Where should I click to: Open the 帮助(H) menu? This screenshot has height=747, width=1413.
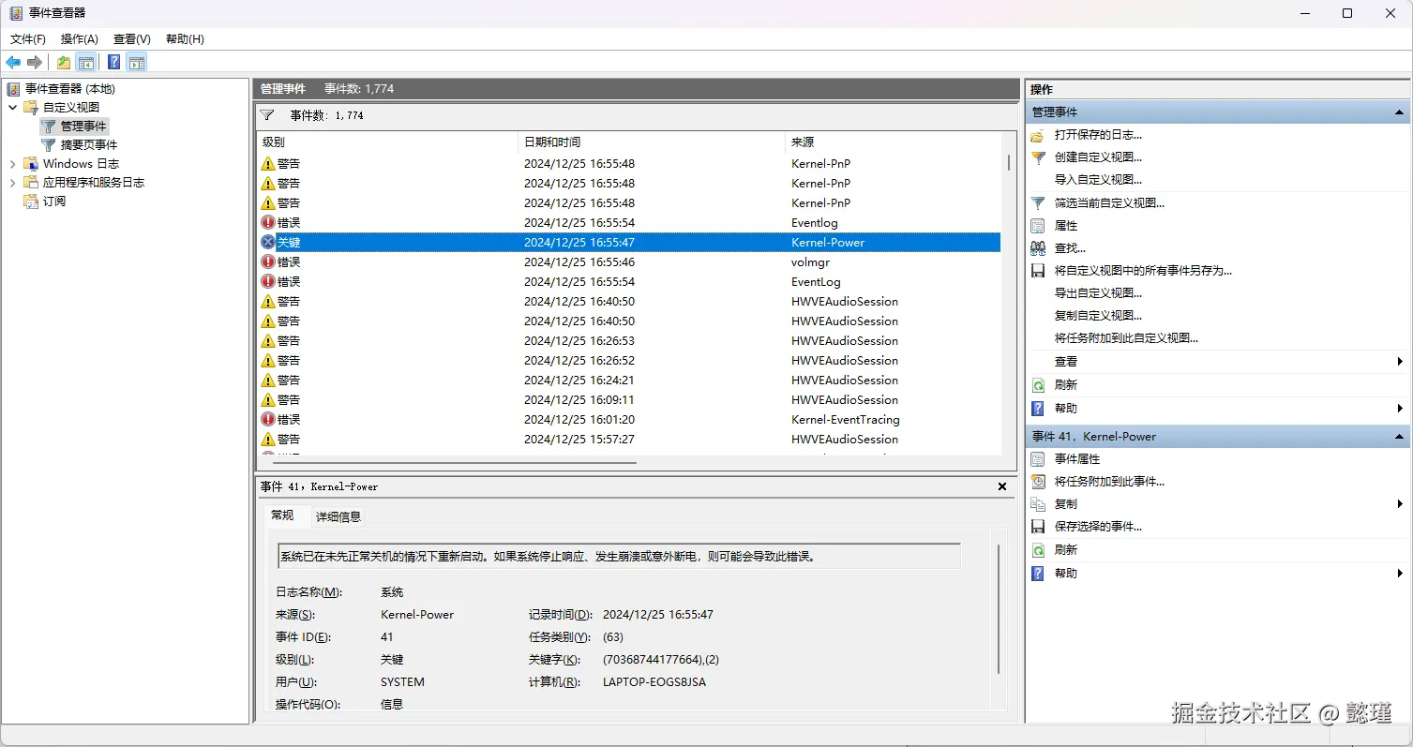click(x=185, y=39)
